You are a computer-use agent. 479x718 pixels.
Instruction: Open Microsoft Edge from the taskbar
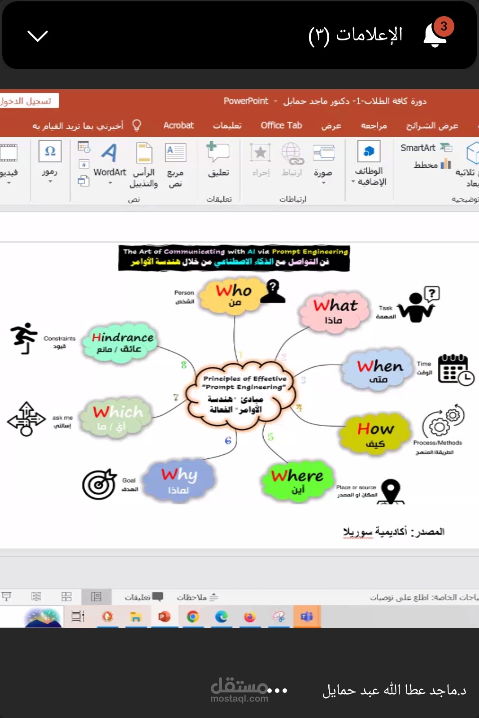(x=221, y=617)
